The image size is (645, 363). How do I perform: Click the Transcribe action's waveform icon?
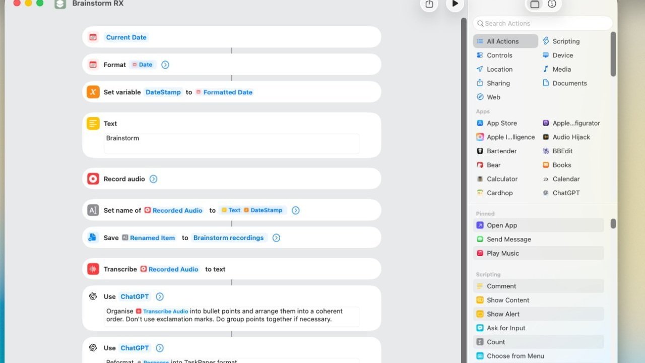(x=93, y=269)
